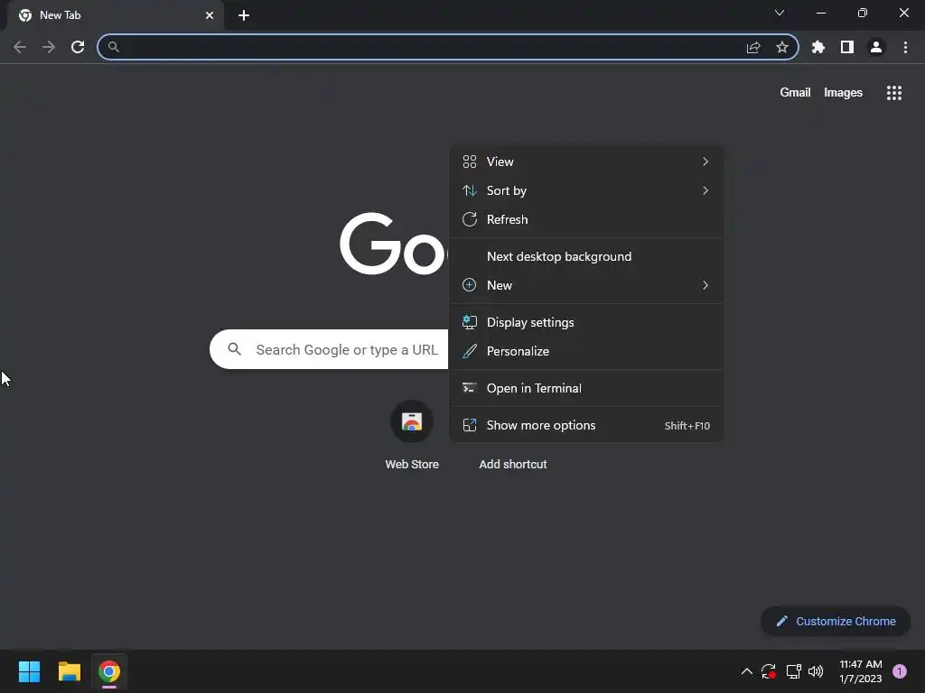Screen dimensions: 925x693
Task: Open the Windows Start menu
Action: 29,671
